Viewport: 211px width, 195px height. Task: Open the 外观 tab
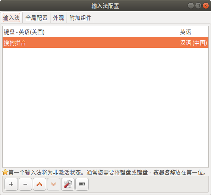tap(59, 18)
